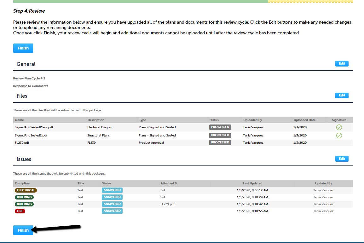This screenshot has height=243, width=364.
Task: Sort files by Name column header
Action: [x=20, y=120]
